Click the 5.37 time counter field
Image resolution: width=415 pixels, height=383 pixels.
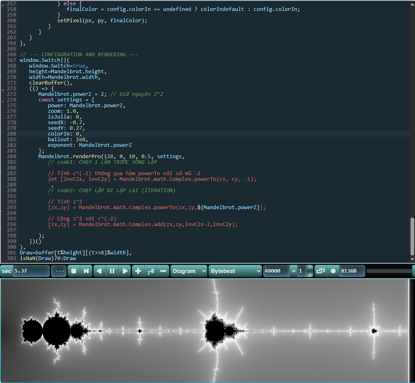click(x=31, y=271)
